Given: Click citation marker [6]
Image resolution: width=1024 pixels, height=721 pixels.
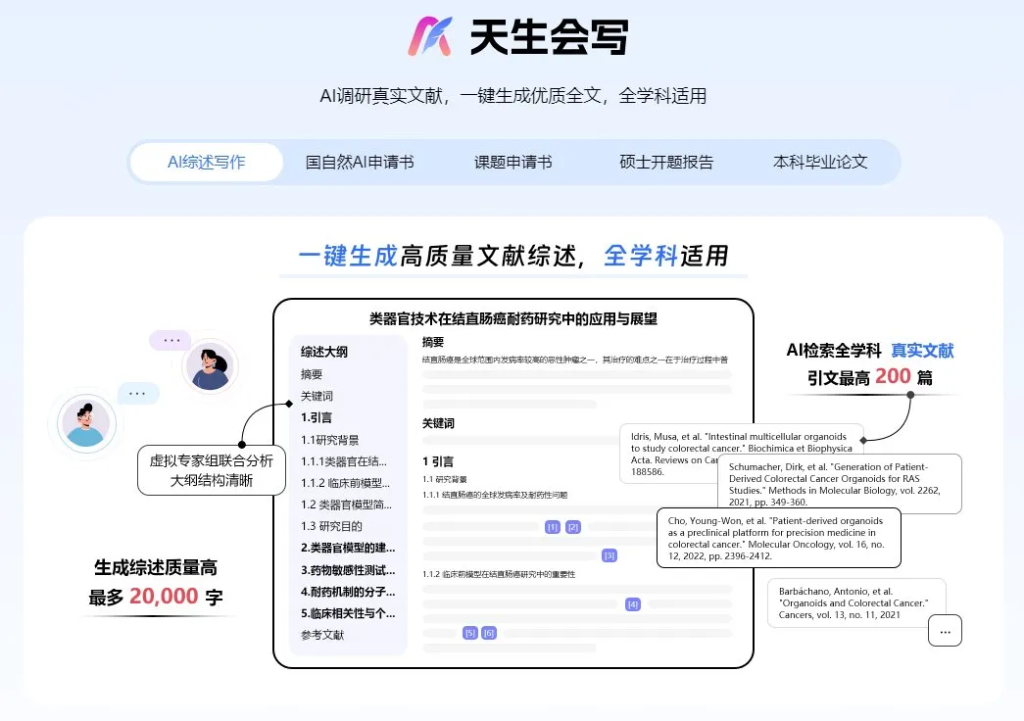Looking at the screenshot, I should coord(489,632).
